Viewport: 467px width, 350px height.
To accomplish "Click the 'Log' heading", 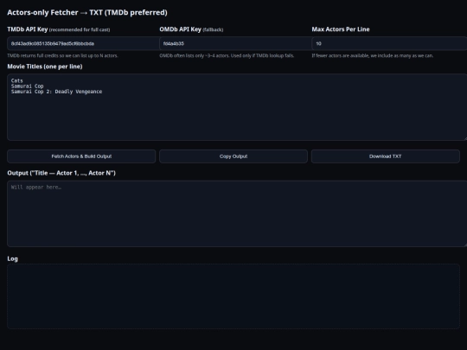I will tap(12, 258).
